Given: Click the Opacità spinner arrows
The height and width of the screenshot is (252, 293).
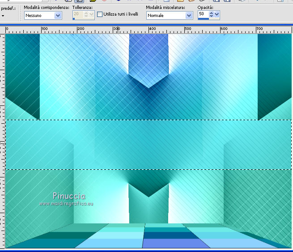Looking at the screenshot, I should click(211, 14).
